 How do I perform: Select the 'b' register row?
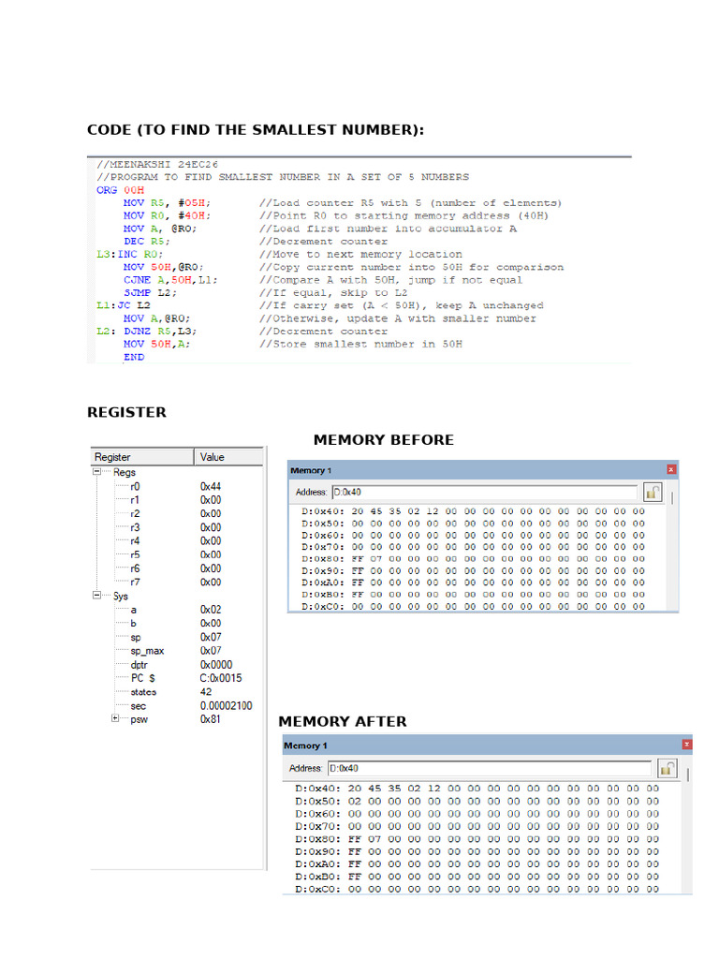click(177, 623)
